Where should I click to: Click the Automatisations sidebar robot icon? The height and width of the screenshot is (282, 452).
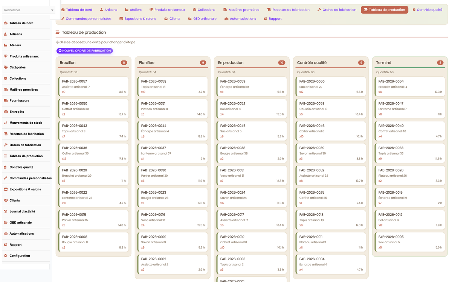6,234
